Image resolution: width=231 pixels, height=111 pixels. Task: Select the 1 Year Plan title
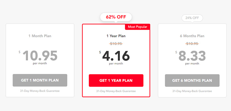pyautogui.click(x=116, y=36)
